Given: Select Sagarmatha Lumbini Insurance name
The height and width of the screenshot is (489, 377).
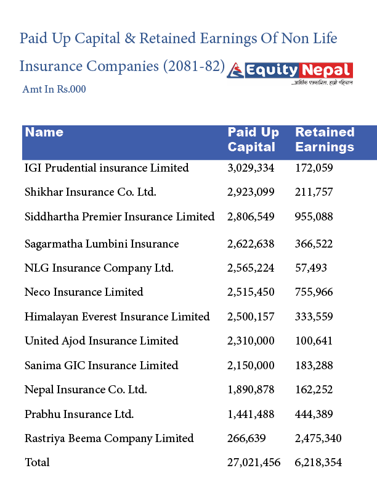Looking at the screenshot, I should (102, 244).
